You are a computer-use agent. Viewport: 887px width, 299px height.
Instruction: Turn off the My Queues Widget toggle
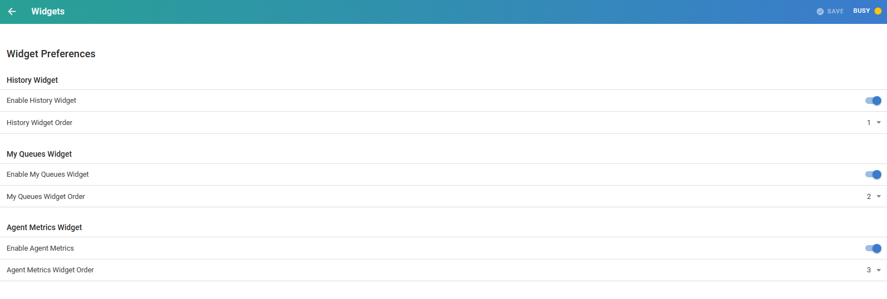click(x=873, y=175)
